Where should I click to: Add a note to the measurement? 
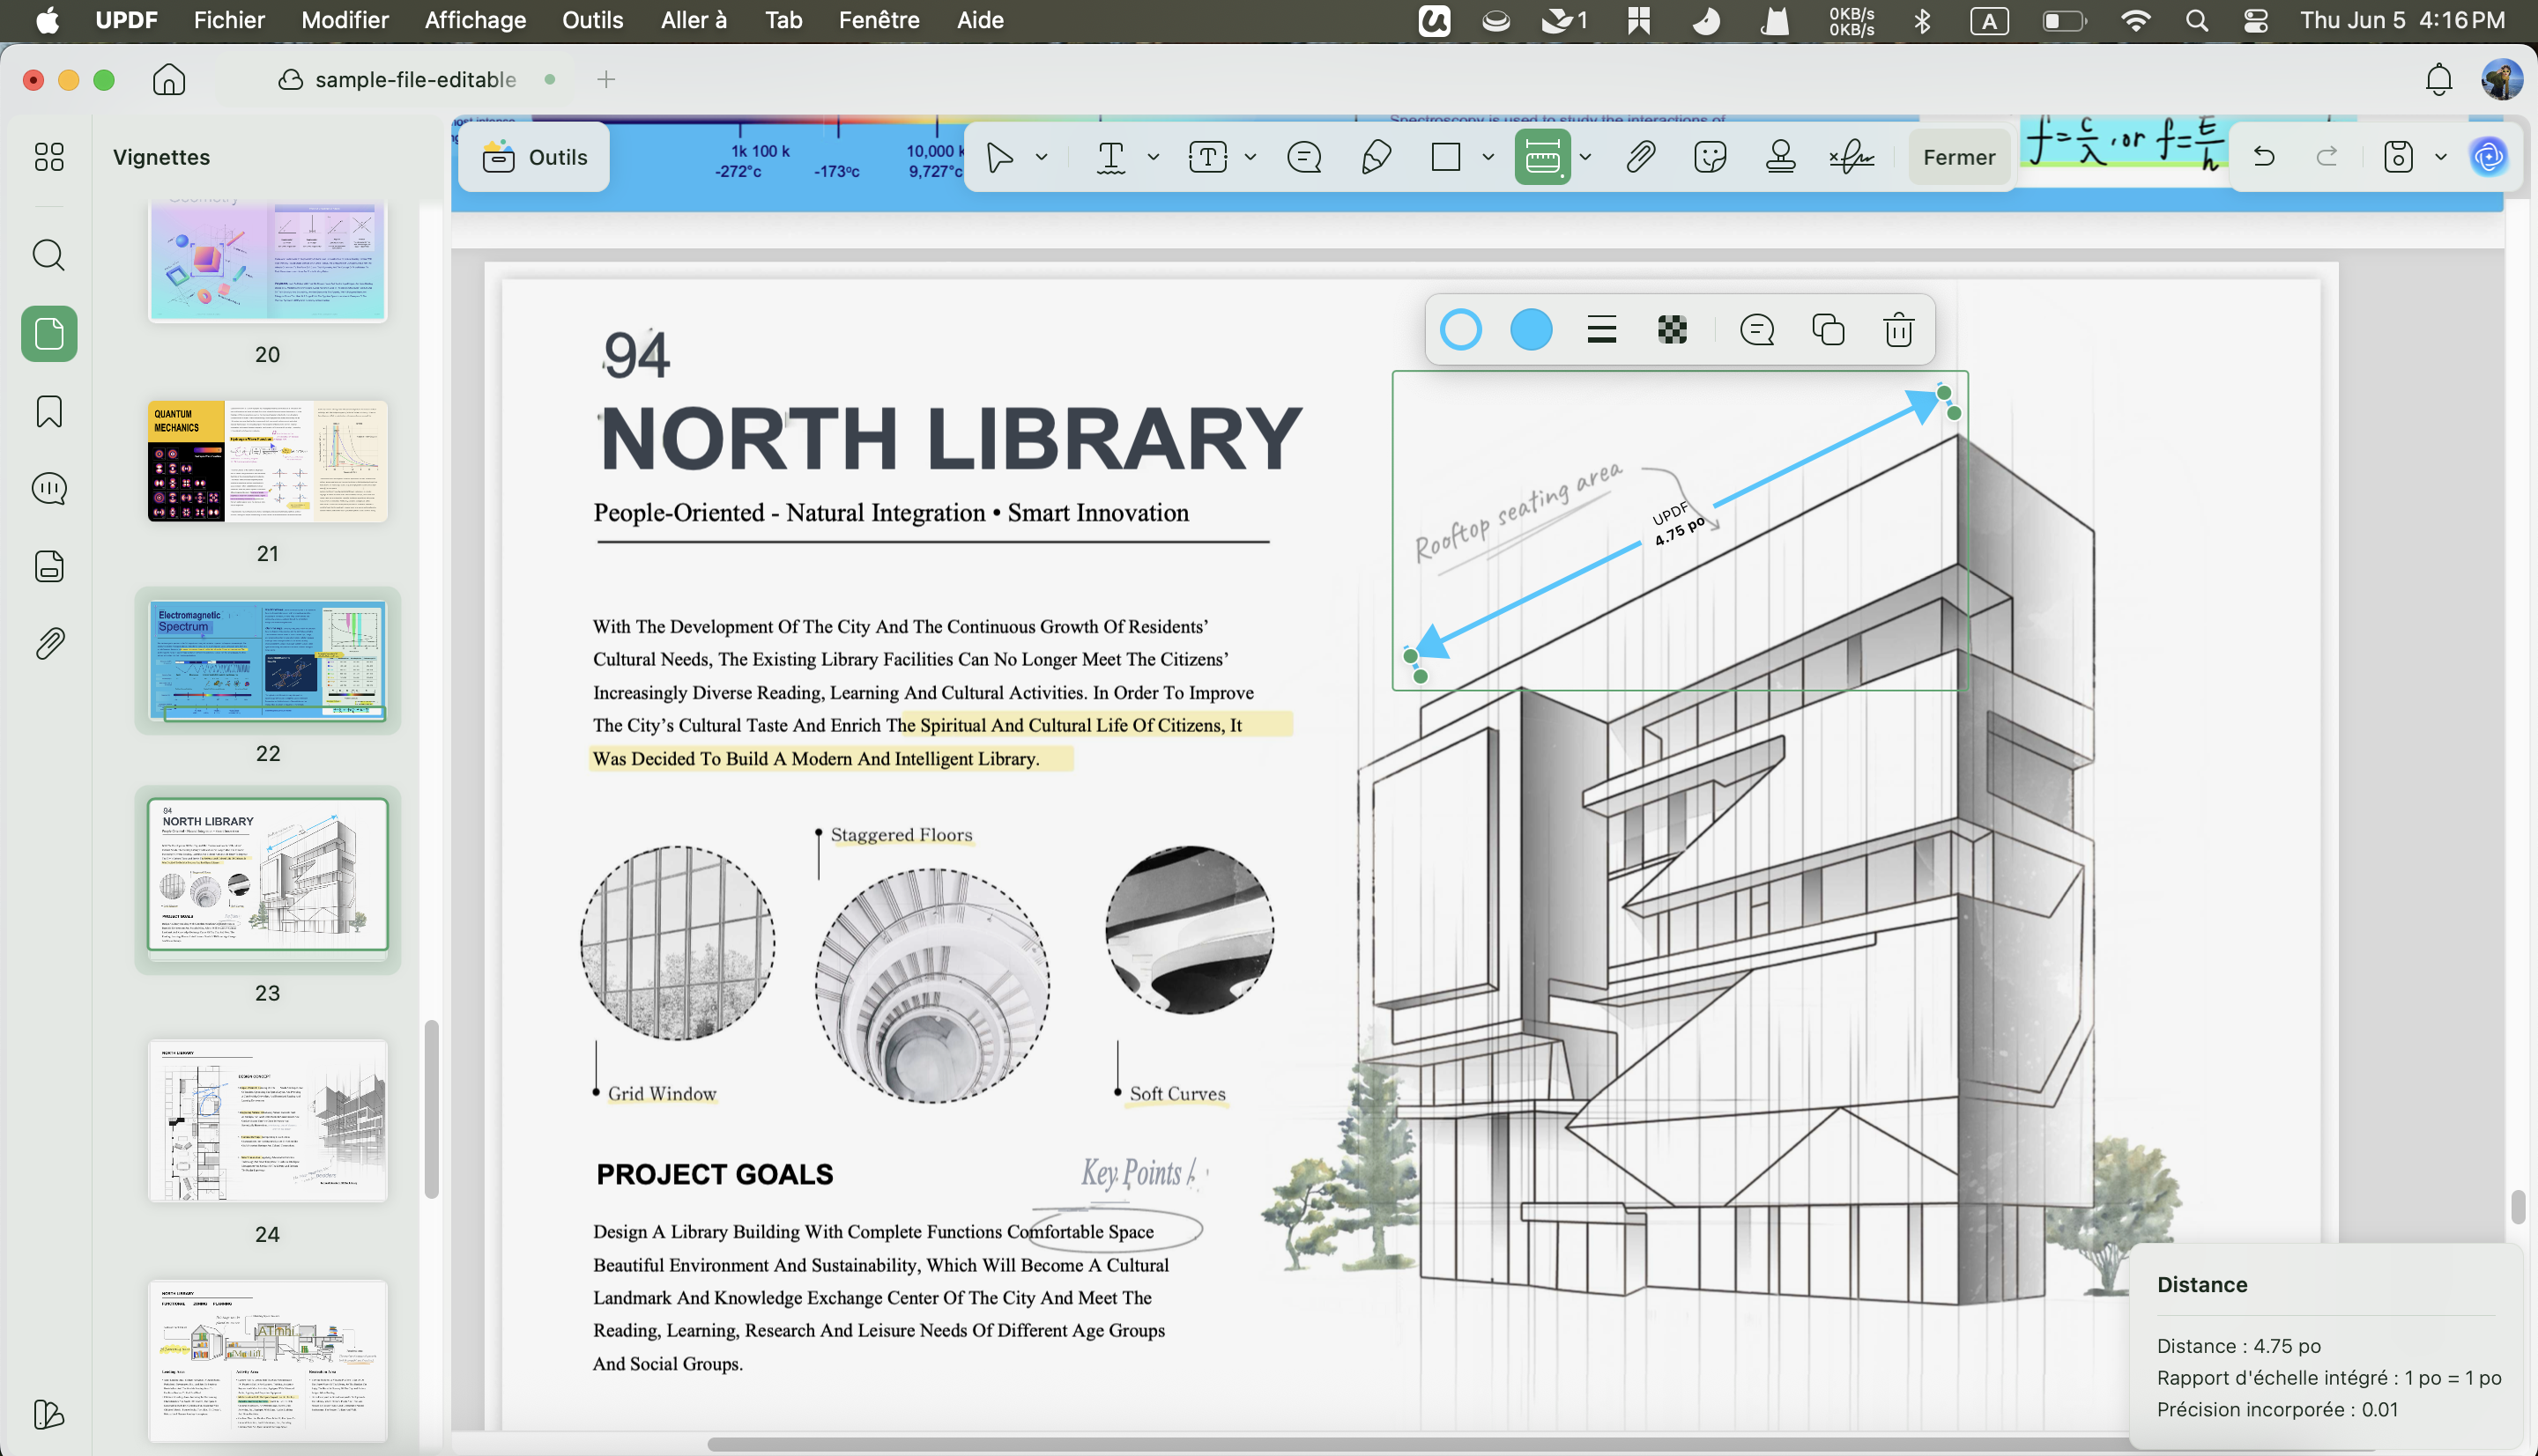pos(1756,330)
